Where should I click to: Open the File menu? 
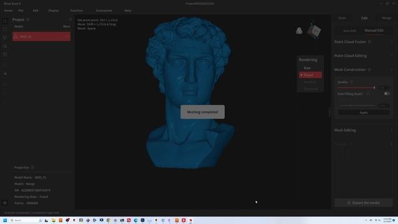[x=21, y=11]
